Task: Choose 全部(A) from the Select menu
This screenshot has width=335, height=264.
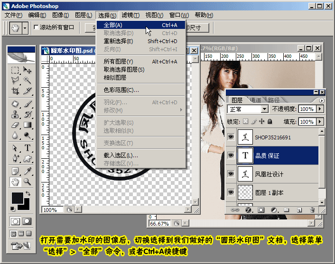Action: click(x=141, y=25)
